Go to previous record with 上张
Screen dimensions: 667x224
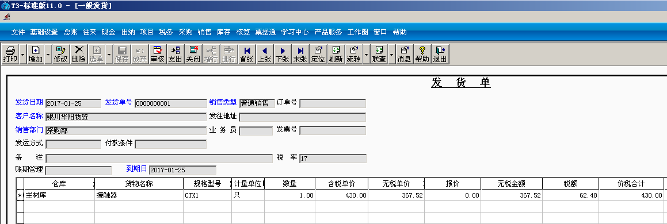[265, 55]
